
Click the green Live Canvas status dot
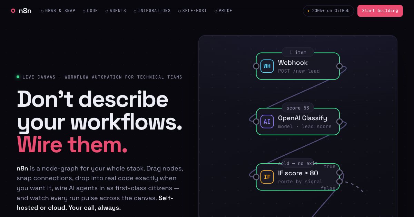18,77
